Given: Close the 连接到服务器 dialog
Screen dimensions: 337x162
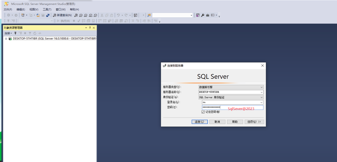Looking at the screenshot, I should tap(262, 66).
